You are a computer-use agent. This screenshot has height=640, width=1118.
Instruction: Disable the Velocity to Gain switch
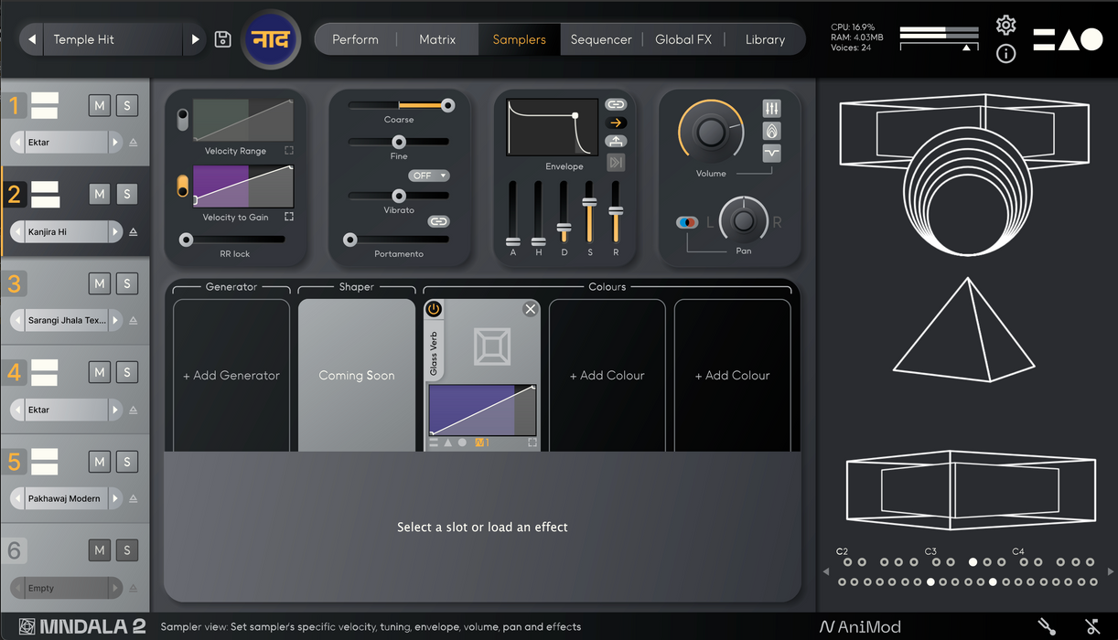point(183,186)
